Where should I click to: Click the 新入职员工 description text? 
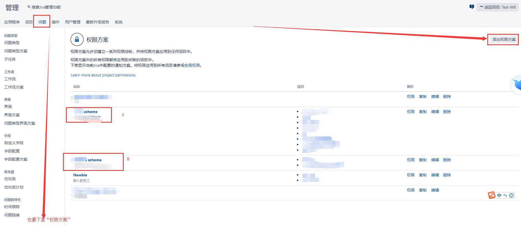pos(81,181)
